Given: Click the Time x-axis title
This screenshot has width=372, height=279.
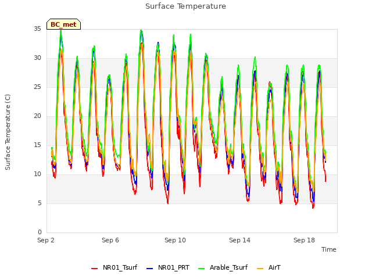Looking at the screenshot, I should [x=329, y=249].
